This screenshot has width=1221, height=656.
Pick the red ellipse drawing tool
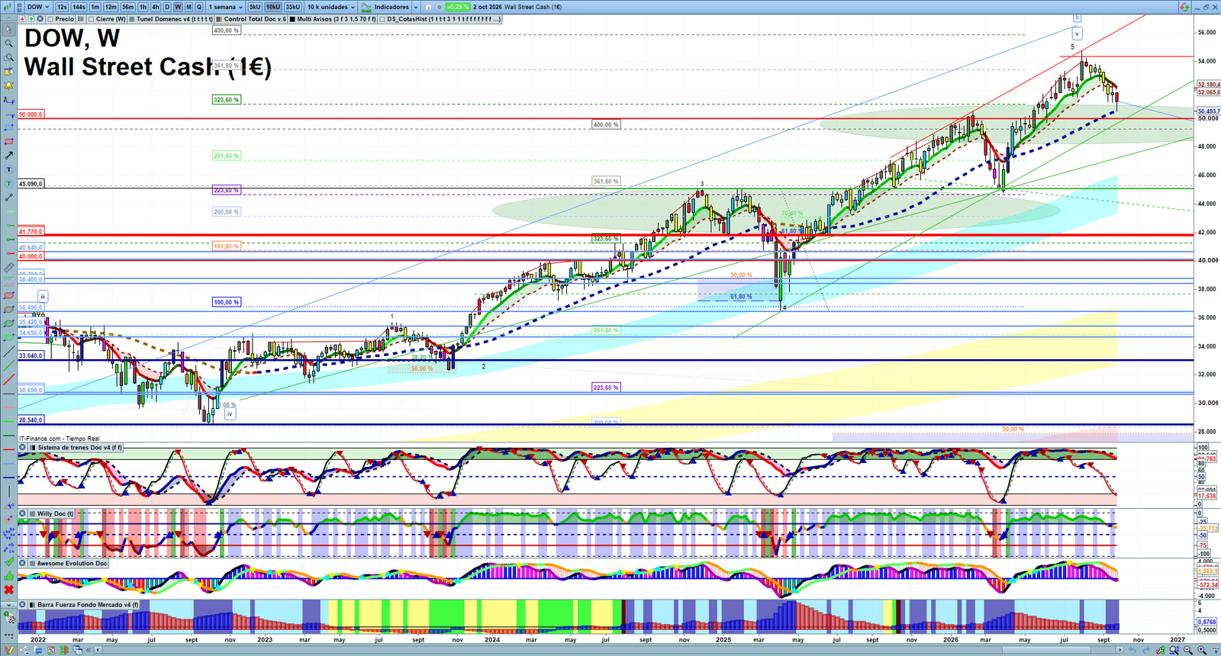click(9, 296)
